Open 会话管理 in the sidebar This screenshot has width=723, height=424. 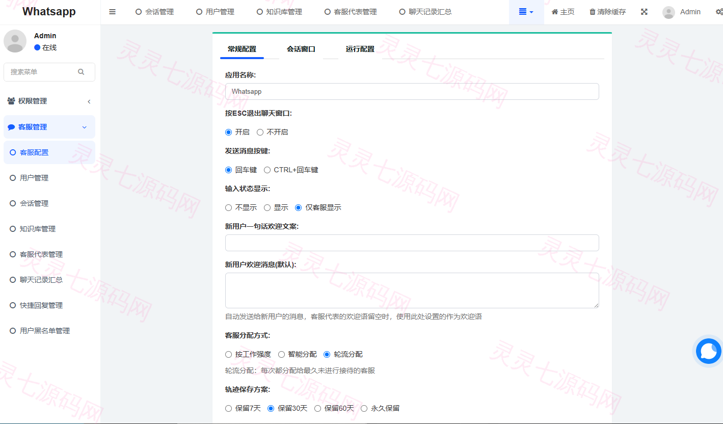[x=49, y=203]
